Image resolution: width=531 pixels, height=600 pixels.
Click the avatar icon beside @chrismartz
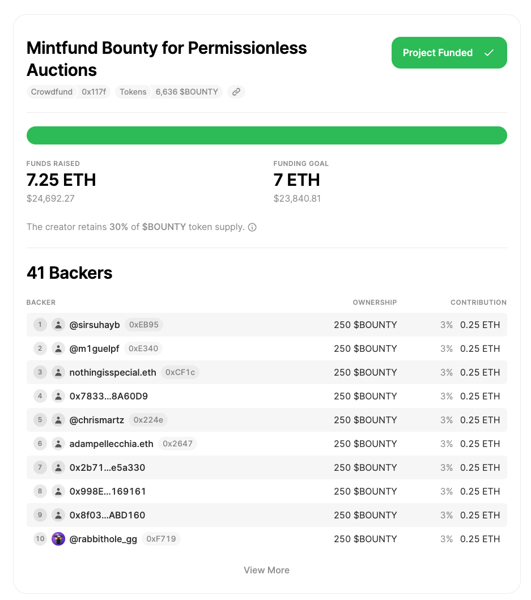(x=58, y=420)
